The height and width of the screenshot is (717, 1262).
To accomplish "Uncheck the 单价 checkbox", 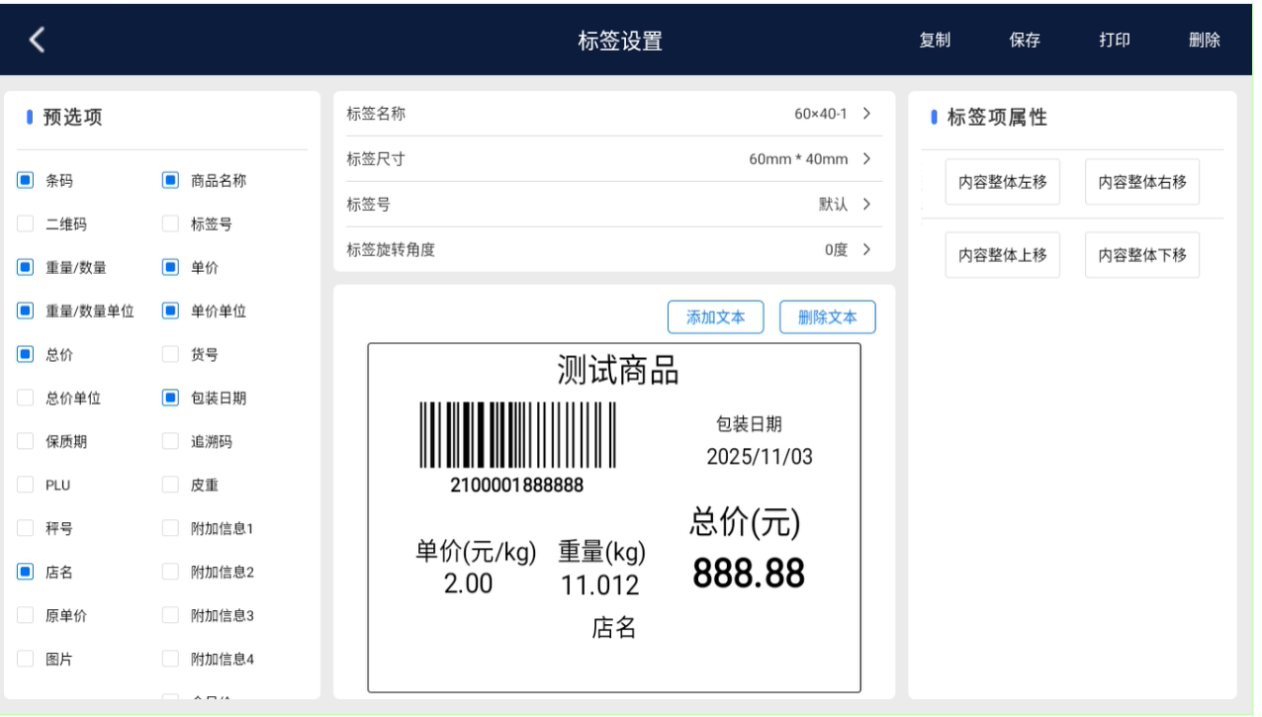I will [170, 268].
